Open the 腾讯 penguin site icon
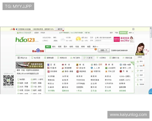The width and height of the screenshot is (152, 121). pos(92,65)
